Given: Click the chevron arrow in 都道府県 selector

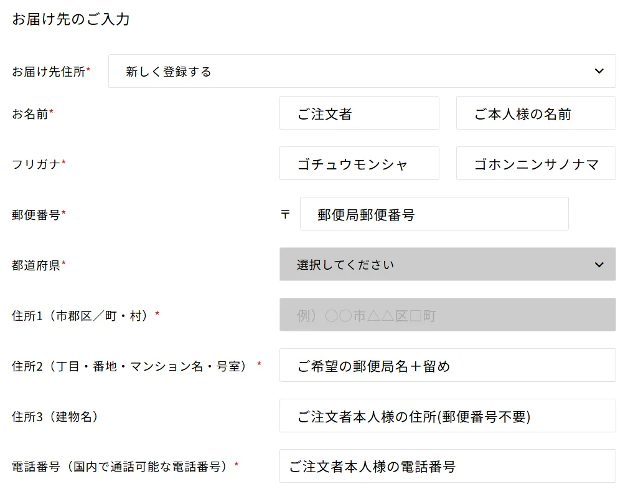Looking at the screenshot, I should click(599, 265).
